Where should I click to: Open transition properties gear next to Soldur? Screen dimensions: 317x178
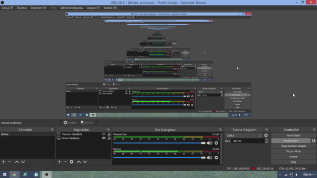tap(266, 135)
